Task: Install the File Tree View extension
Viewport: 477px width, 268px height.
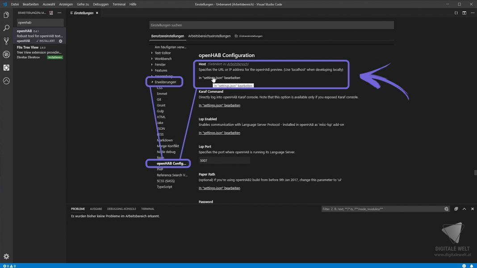Action: (x=54, y=57)
